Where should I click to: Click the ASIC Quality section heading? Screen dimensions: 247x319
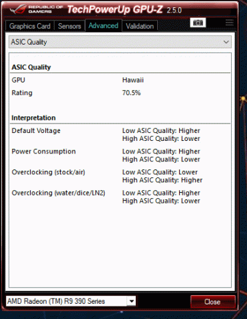31,67
